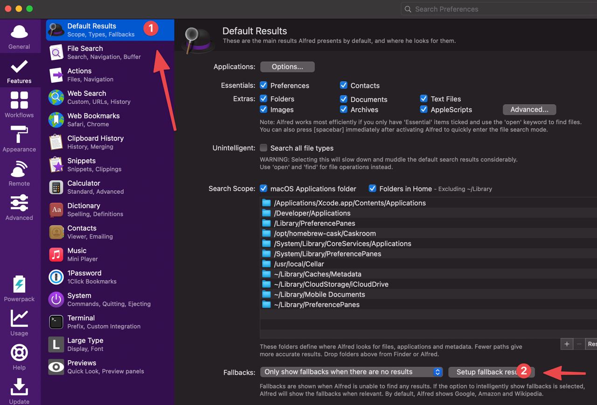Viewport: 597px width, 405px height.
Task: Click the Large Type L icon
Action: [x=56, y=344]
